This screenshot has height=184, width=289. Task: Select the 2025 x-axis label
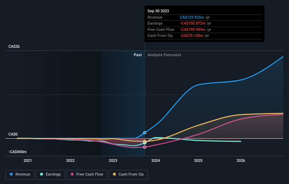click(x=198, y=161)
